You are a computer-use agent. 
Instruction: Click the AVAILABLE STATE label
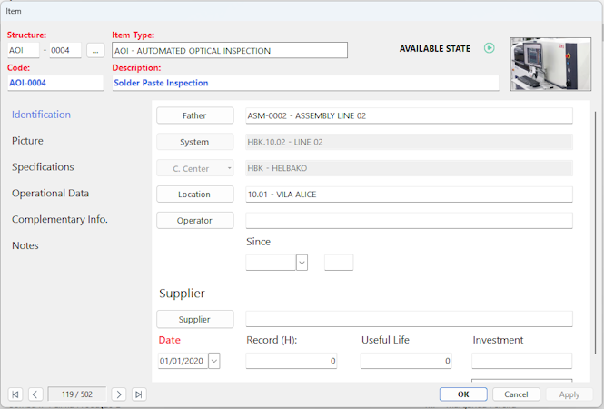click(435, 48)
